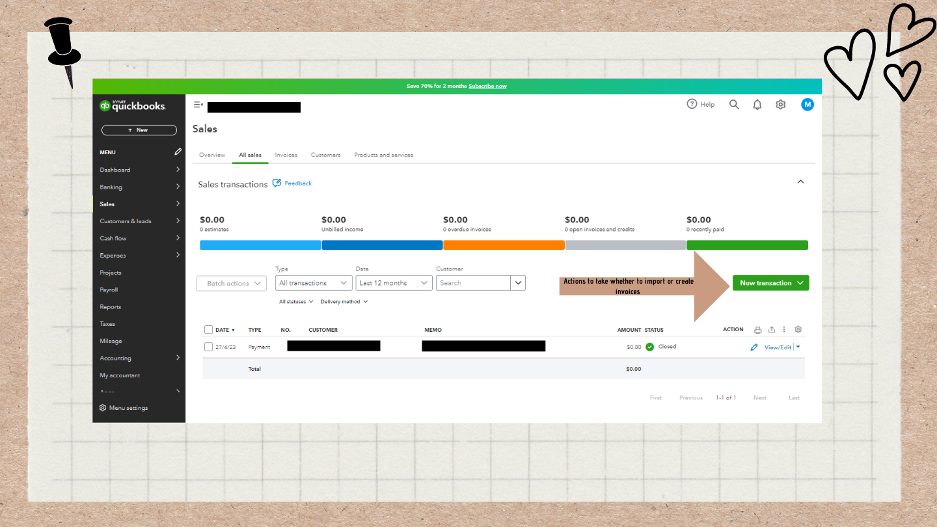
Task: Open Menu settings at the sidebar bottom
Action: (x=124, y=408)
